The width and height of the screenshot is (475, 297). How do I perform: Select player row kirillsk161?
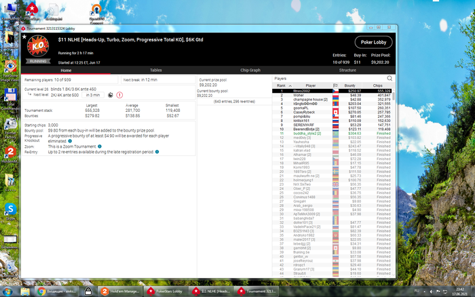pos(332,121)
